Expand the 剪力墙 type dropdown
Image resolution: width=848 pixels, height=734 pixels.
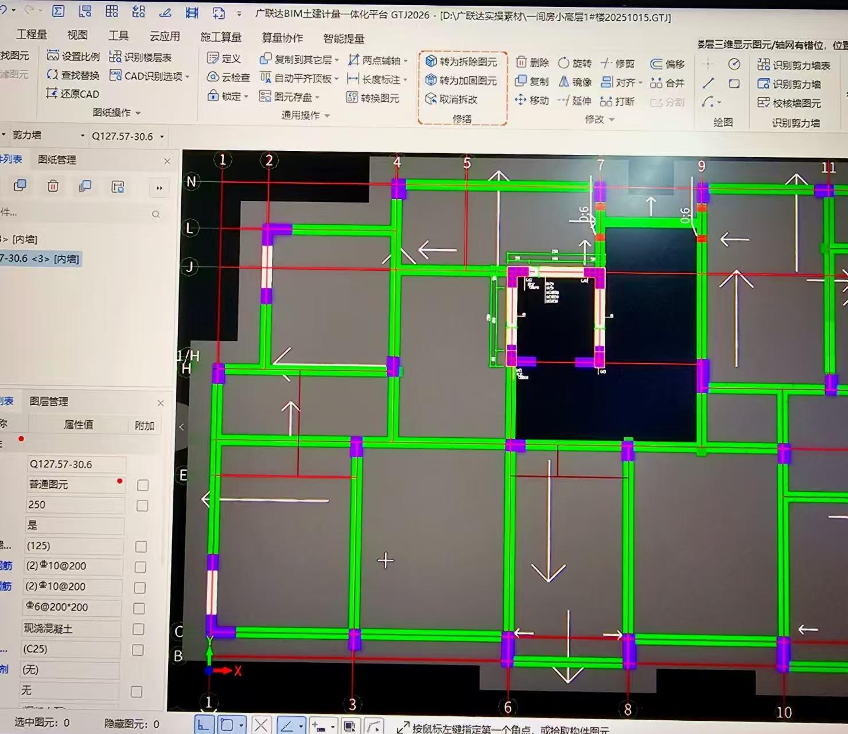click(83, 136)
